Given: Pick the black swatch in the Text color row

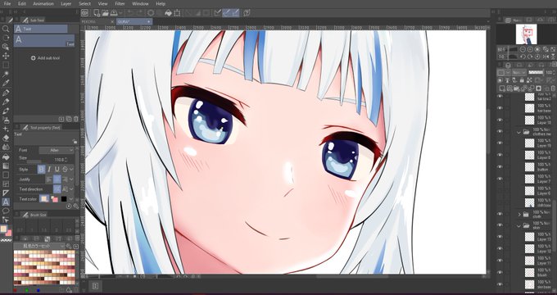Looking at the screenshot, I should pyautogui.click(x=64, y=199).
